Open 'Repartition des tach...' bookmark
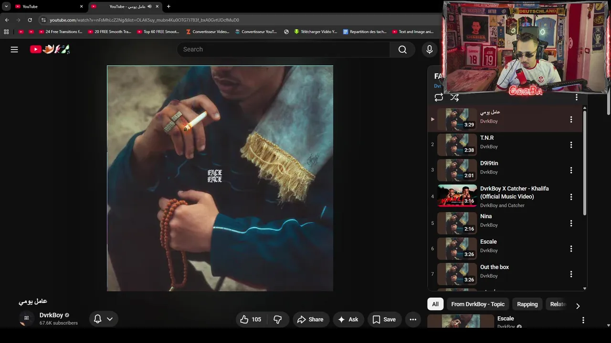The height and width of the screenshot is (343, 611). 365,32
